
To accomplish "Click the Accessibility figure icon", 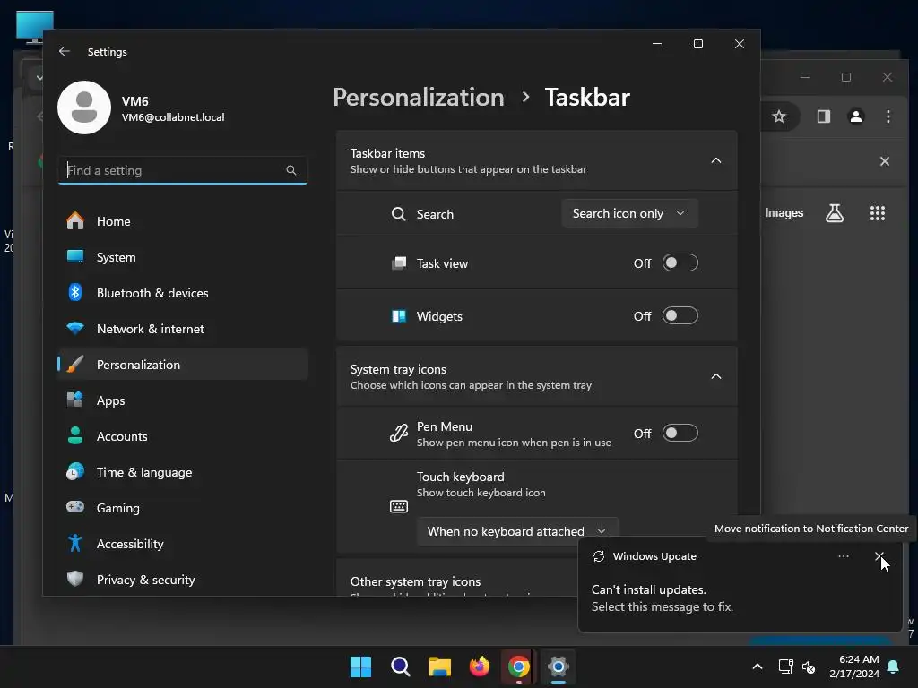I will pos(75,544).
